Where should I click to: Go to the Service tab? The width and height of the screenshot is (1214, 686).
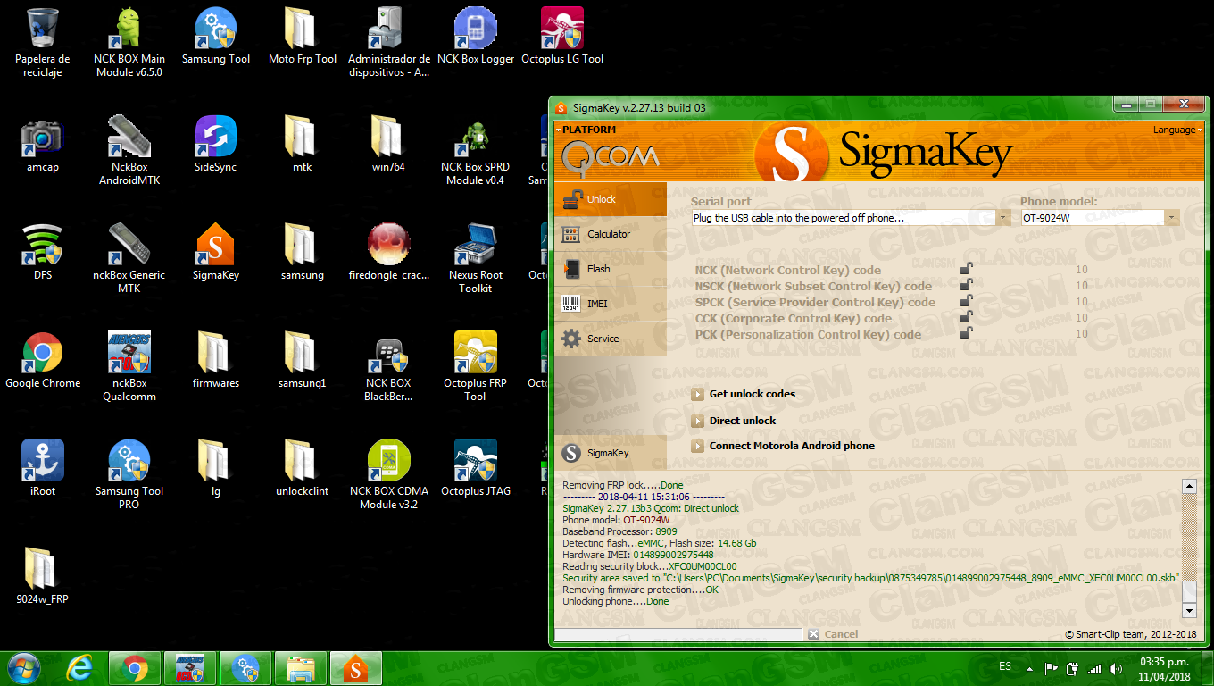[610, 339]
